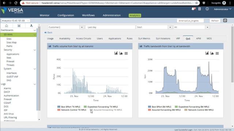Open the Administration top menu
The image size is (234, 131).
click(112, 15)
